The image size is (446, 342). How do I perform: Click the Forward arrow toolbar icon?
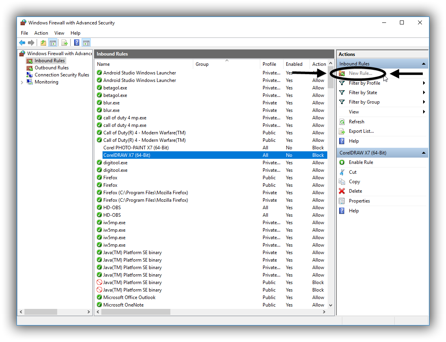pos(31,43)
